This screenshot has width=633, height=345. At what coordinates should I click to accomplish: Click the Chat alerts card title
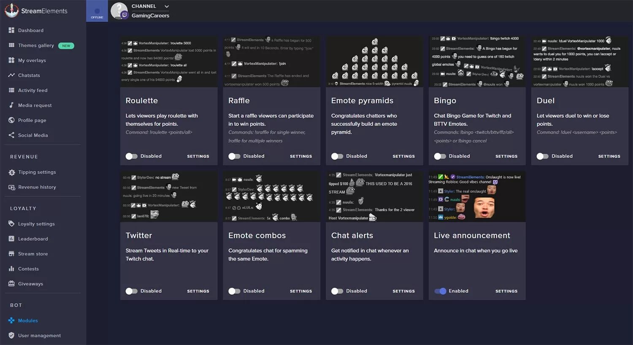click(352, 236)
